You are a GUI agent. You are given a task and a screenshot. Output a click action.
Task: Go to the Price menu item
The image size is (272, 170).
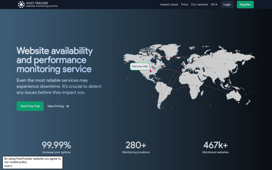click(185, 5)
